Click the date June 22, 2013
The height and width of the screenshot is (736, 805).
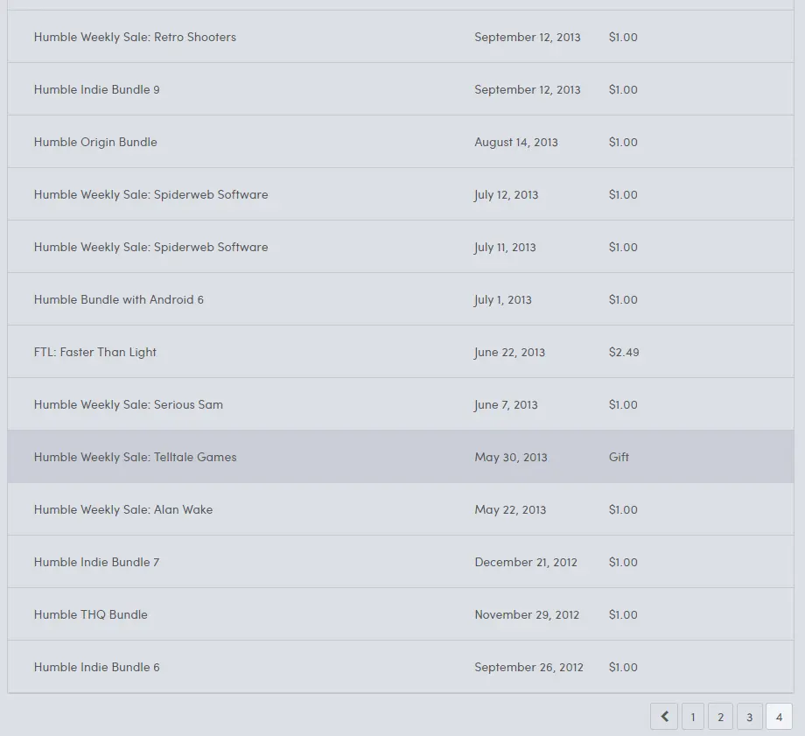pyautogui.click(x=509, y=353)
